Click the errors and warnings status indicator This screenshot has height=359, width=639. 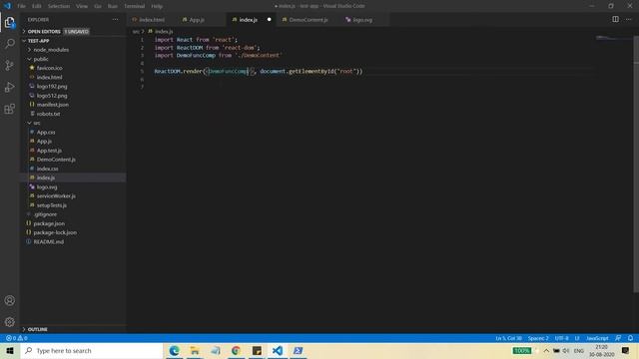16,338
